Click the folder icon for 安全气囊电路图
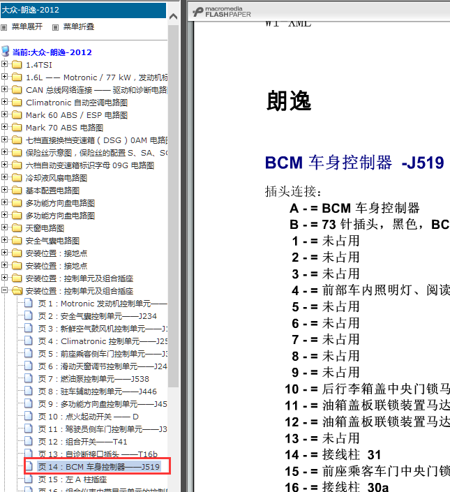Image resolution: width=450 pixels, height=492 pixels. click(17, 240)
